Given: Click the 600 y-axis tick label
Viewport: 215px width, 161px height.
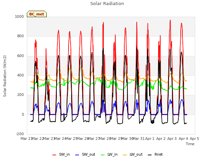Looking at the screenshot, I should tap(20, 56).
